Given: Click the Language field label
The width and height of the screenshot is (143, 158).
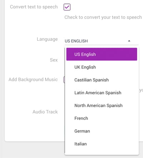Looking at the screenshot, I should [x=47, y=39].
